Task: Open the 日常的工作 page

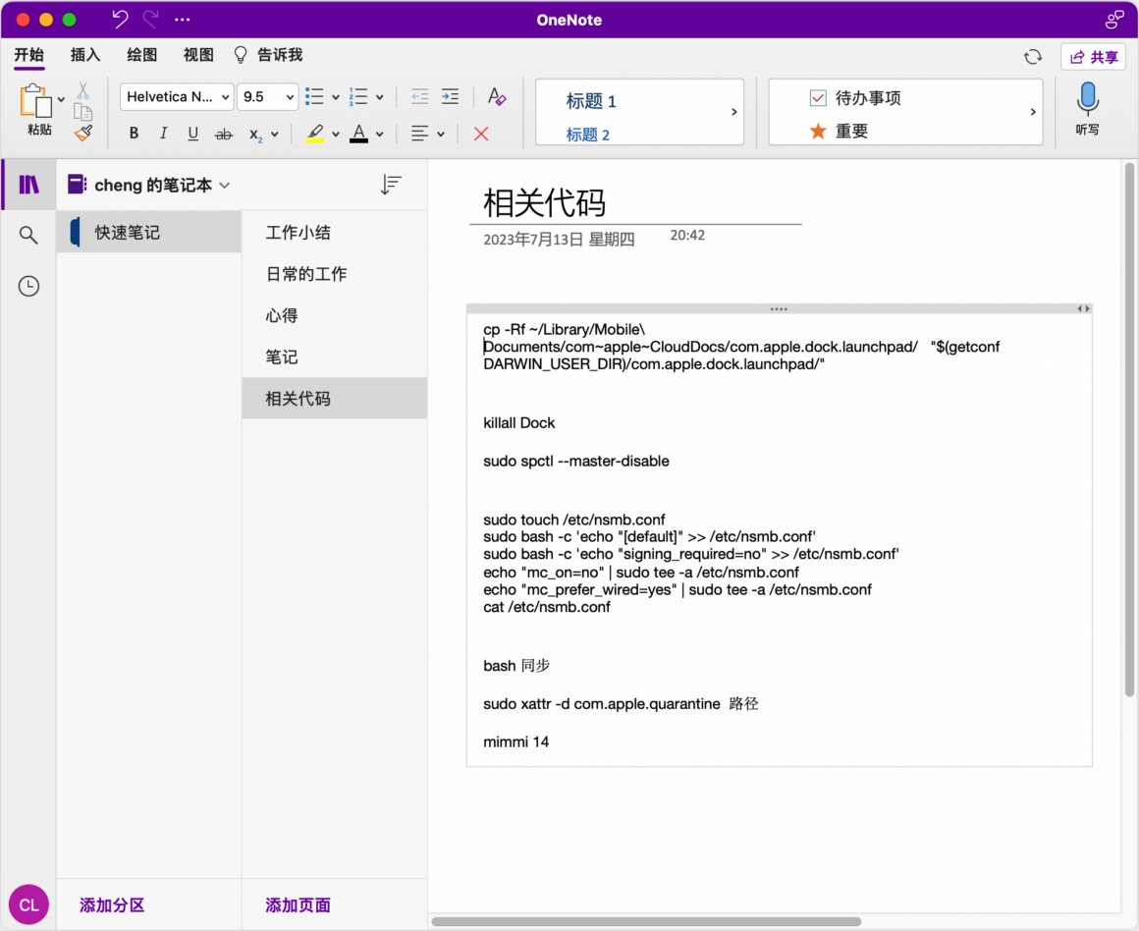Action: tap(334, 274)
